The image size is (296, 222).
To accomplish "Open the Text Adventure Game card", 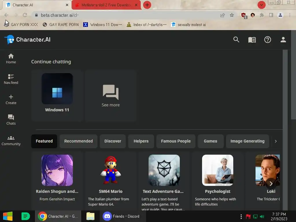I will tap(164, 181).
